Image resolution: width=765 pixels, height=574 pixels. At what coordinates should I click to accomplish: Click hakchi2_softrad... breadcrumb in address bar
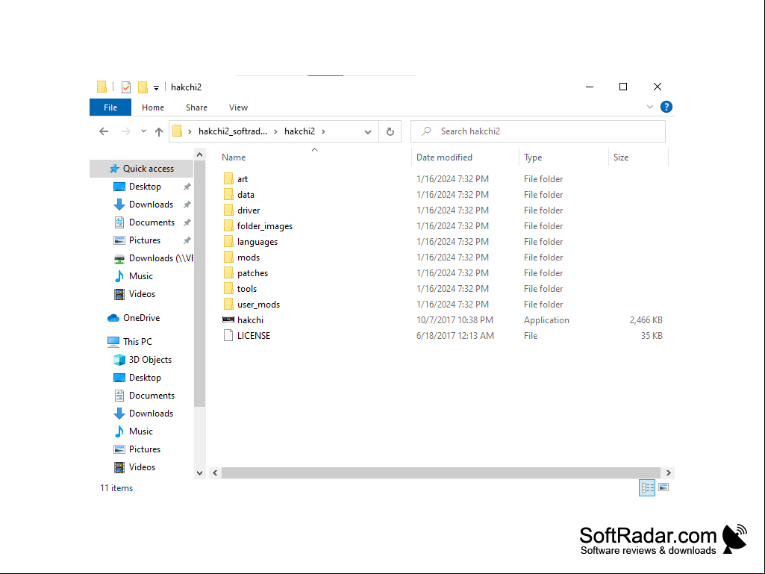click(x=233, y=131)
